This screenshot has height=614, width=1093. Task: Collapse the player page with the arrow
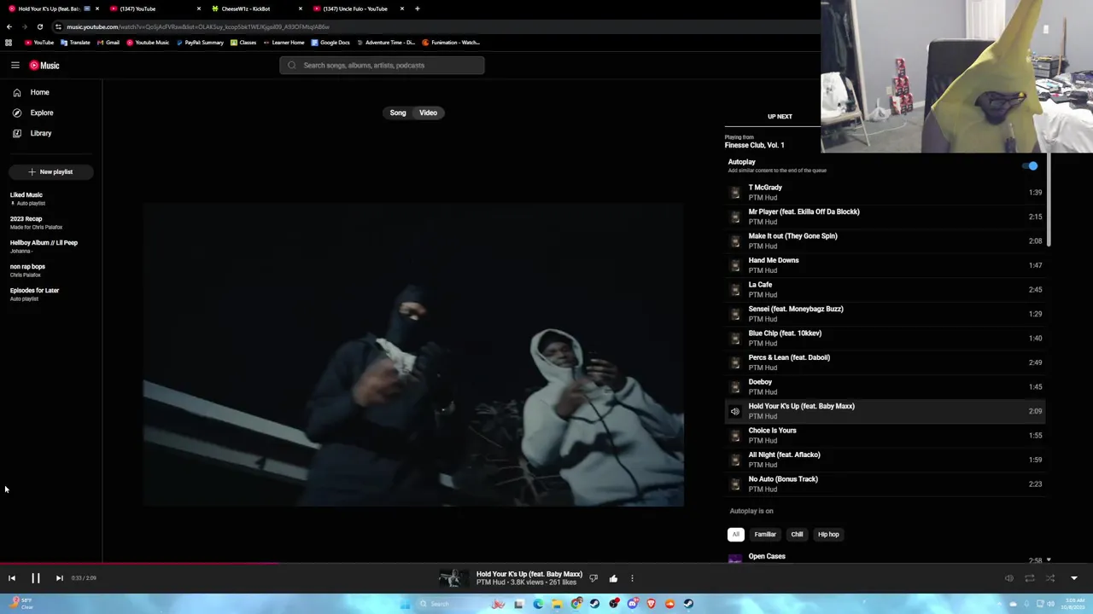[x=1073, y=578]
